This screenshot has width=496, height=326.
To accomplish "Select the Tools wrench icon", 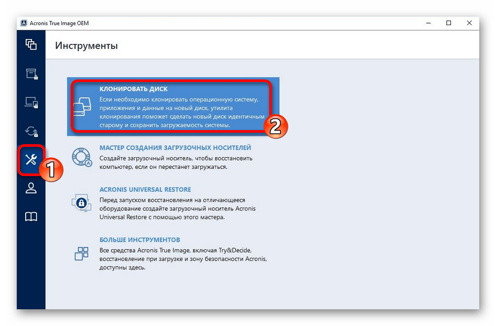I will click(31, 160).
